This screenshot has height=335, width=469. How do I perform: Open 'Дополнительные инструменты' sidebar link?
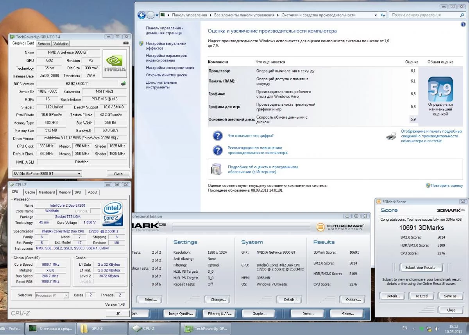161,85
